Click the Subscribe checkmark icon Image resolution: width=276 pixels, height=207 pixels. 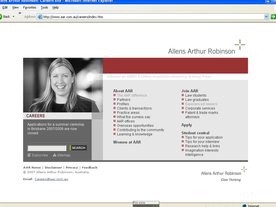click(29, 155)
